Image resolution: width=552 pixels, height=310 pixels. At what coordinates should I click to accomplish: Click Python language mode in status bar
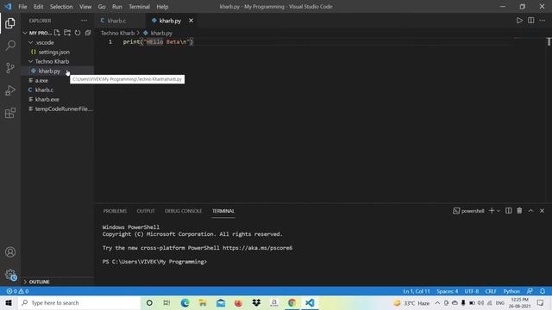[x=511, y=291]
